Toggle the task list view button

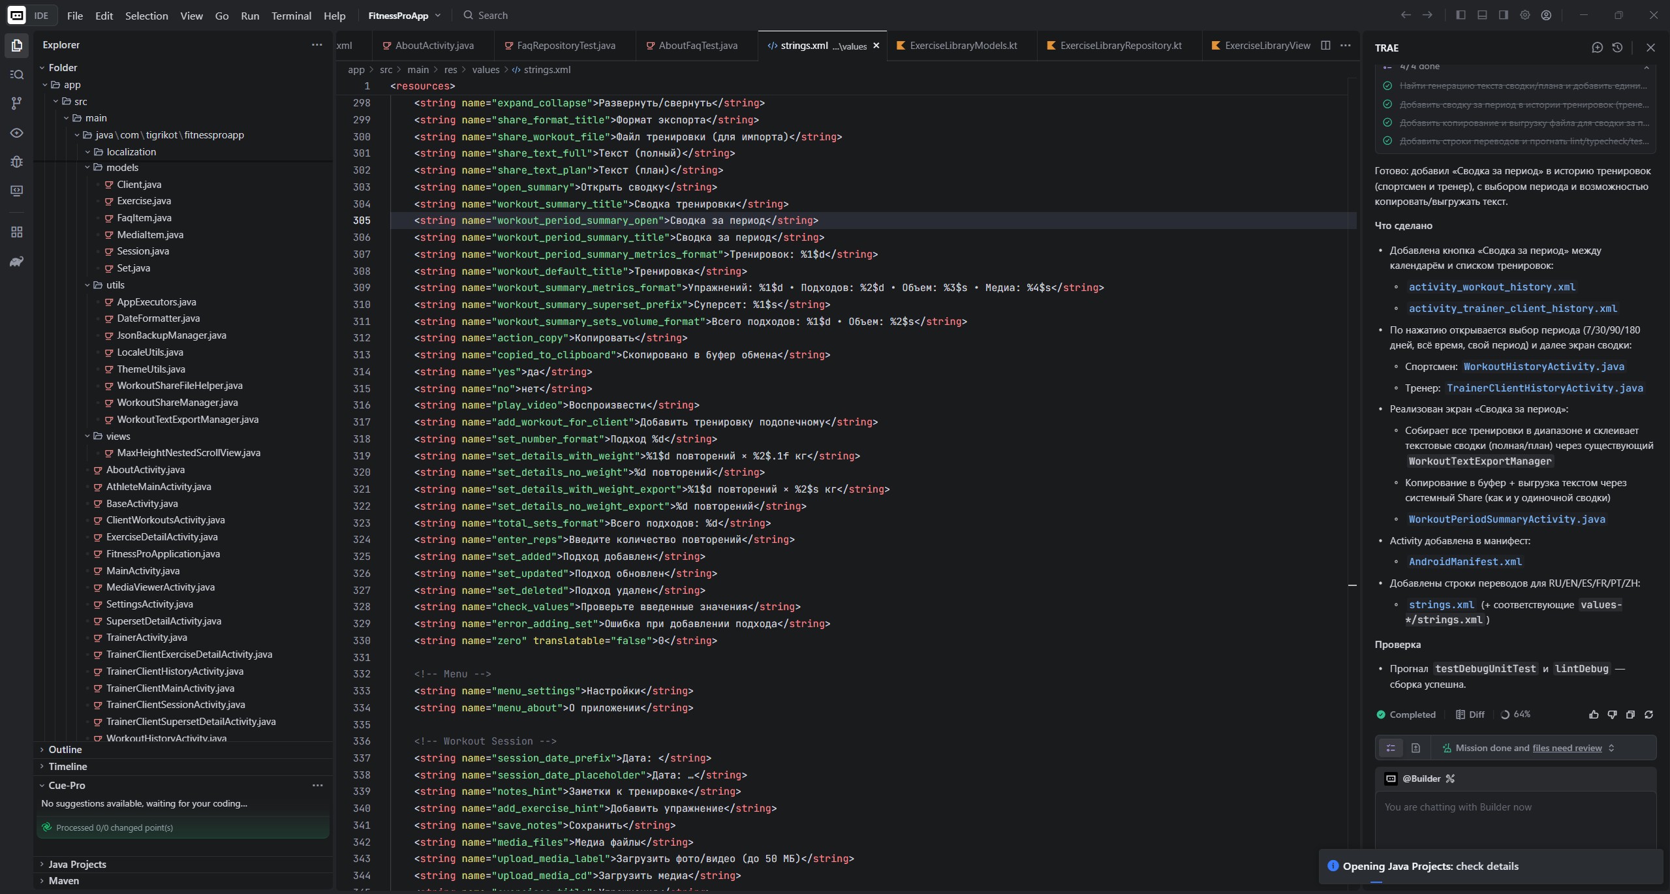(x=1391, y=748)
